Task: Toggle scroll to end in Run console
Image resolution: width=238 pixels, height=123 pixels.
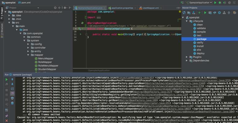Action: pos(12,93)
